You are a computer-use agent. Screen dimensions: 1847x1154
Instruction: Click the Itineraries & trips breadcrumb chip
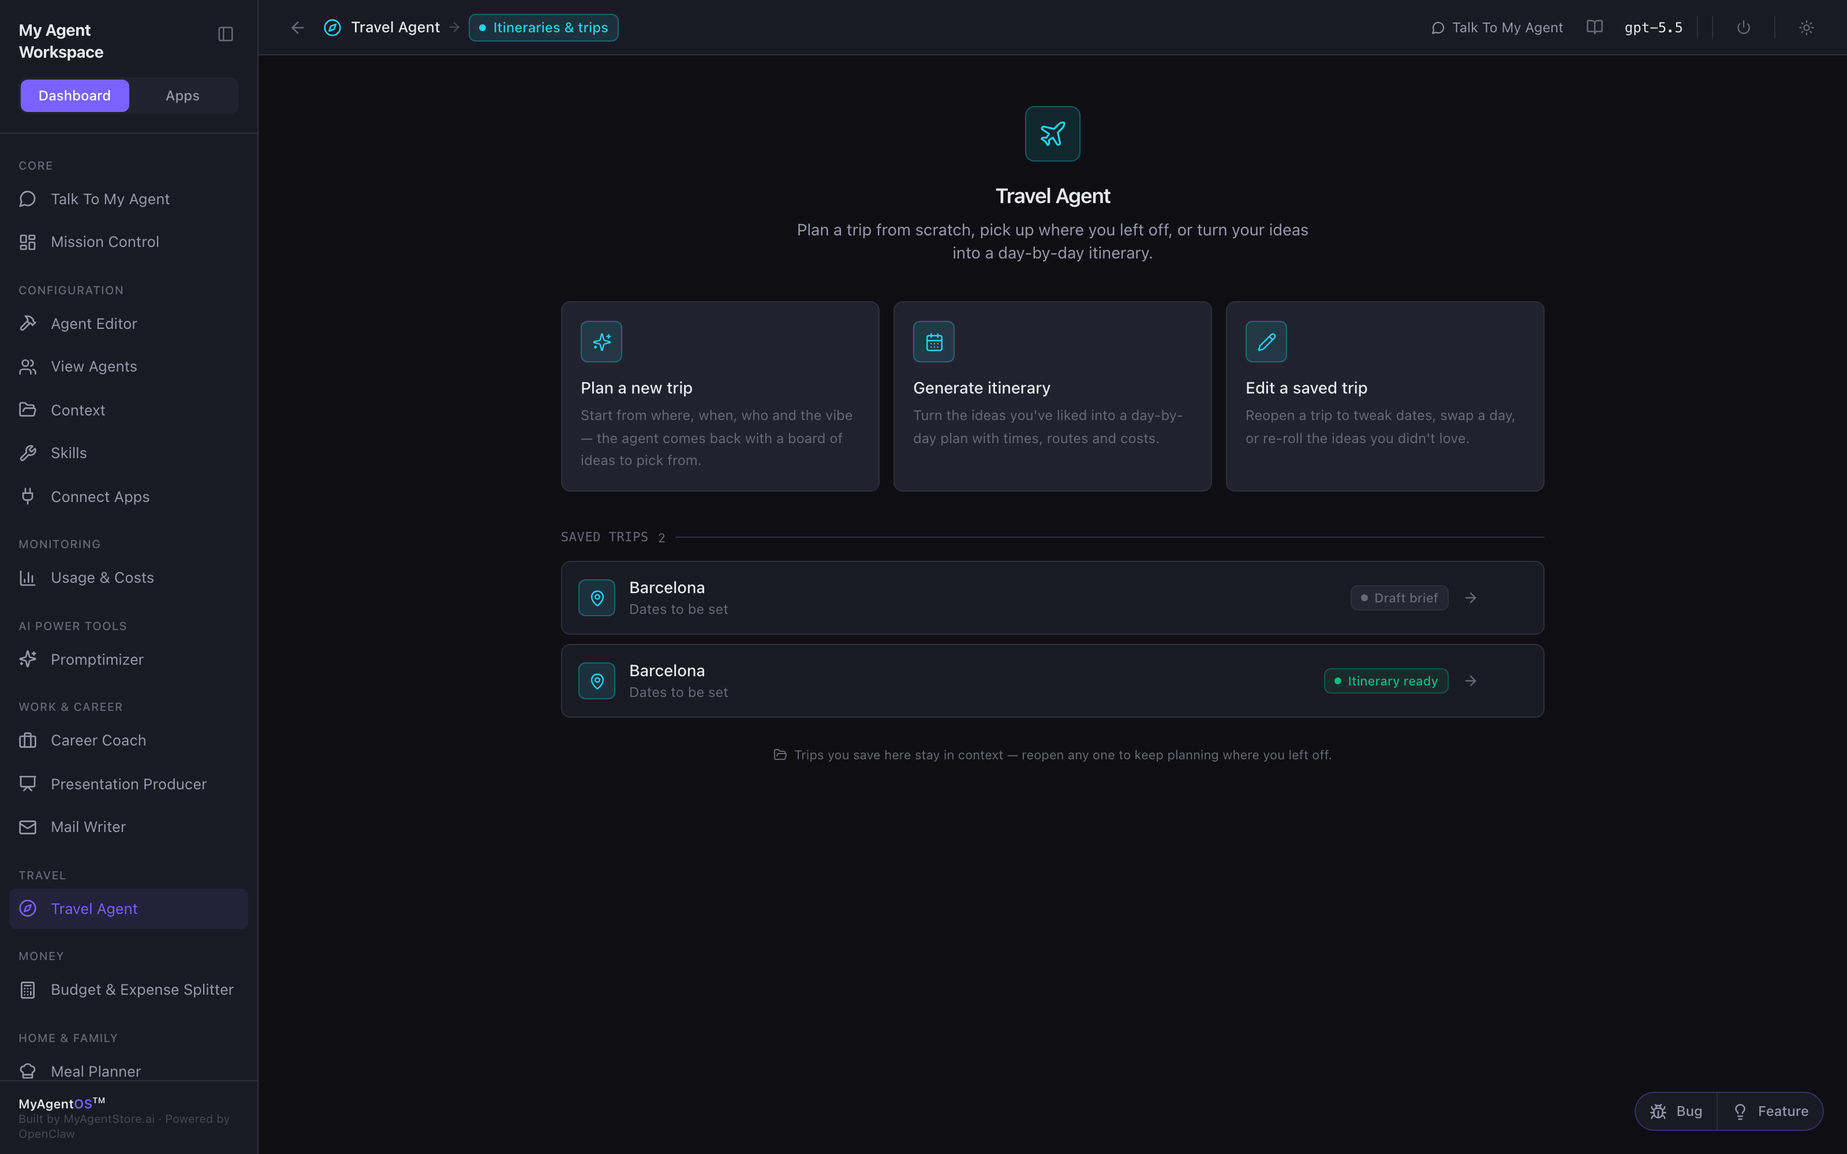(x=543, y=28)
